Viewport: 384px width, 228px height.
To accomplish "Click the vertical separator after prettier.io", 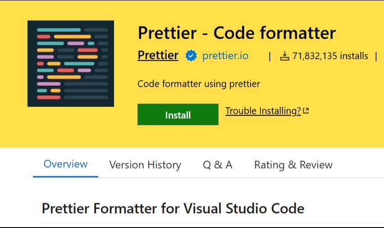I will click(270, 57).
